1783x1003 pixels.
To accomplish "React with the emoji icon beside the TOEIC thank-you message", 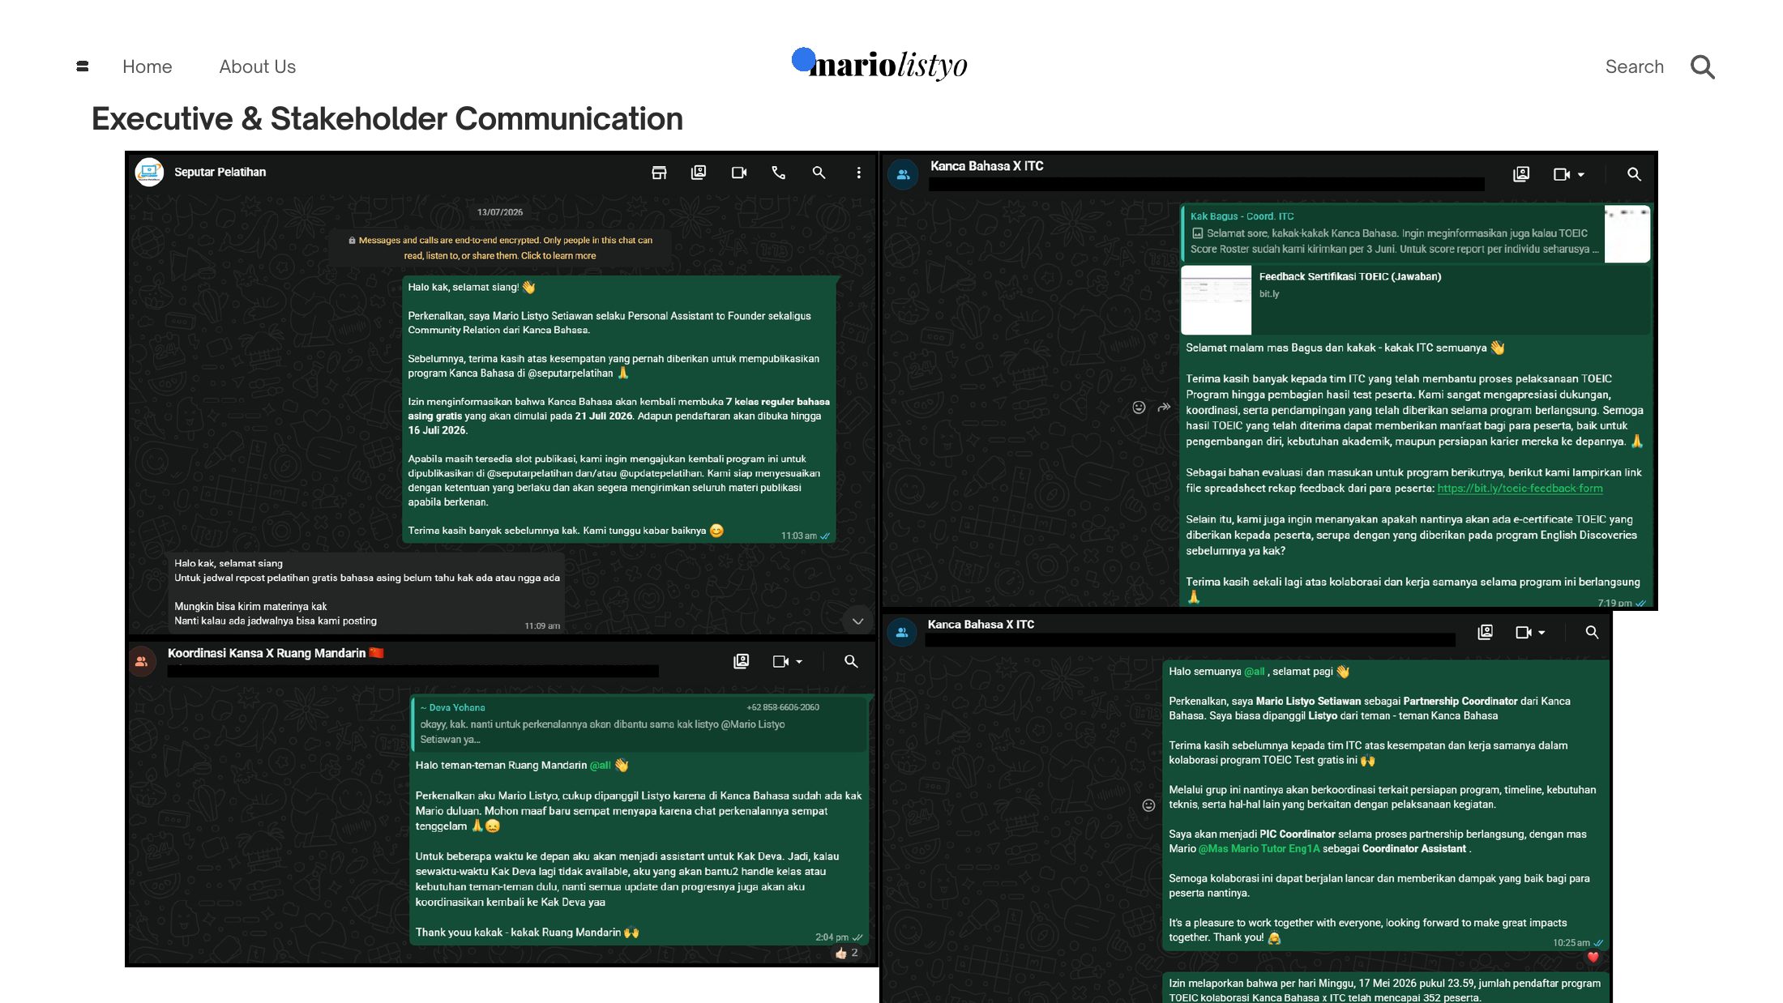I will [x=1139, y=408].
